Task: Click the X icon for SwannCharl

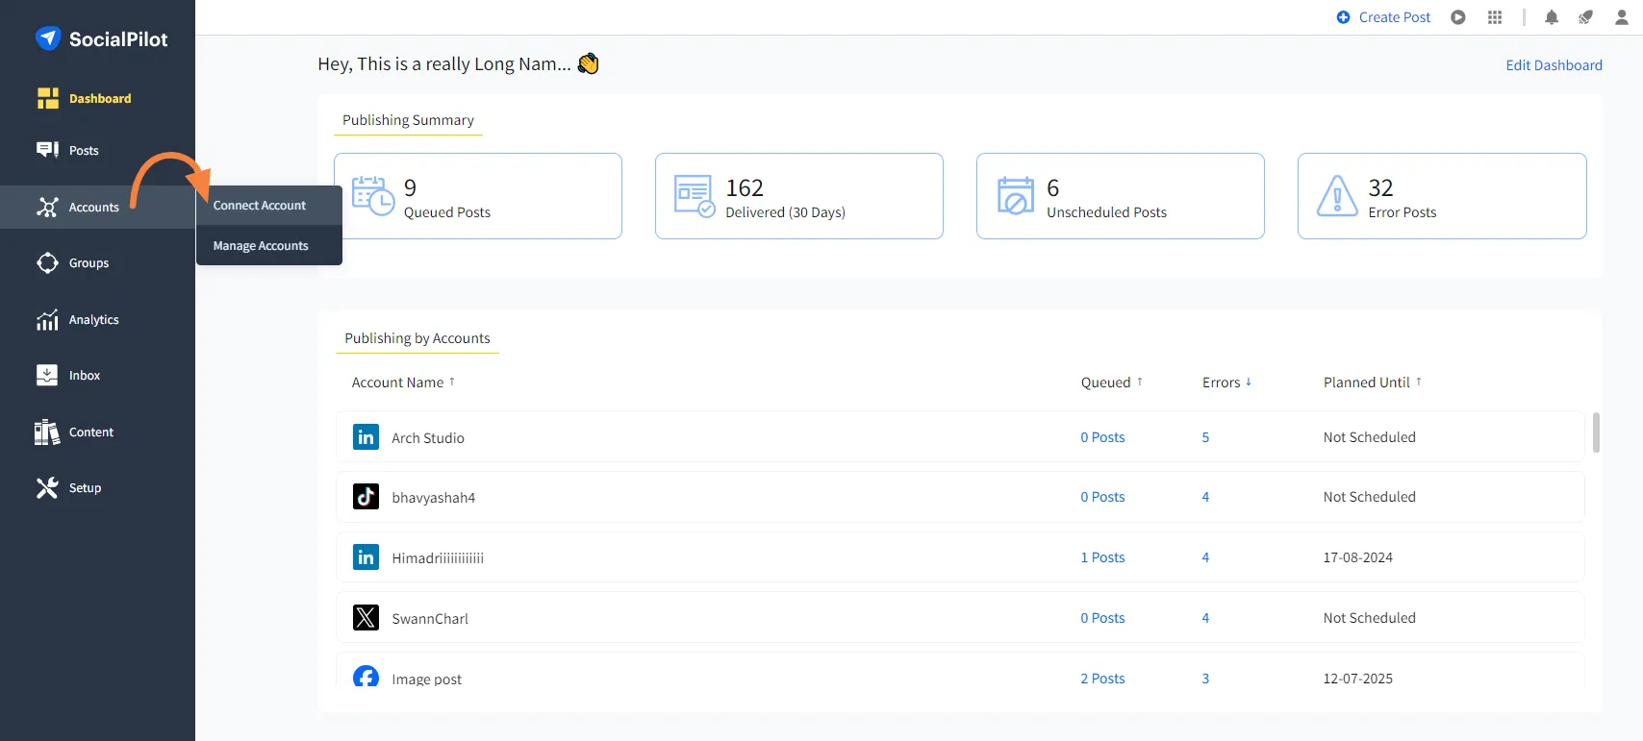Action: [x=366, y=618]
